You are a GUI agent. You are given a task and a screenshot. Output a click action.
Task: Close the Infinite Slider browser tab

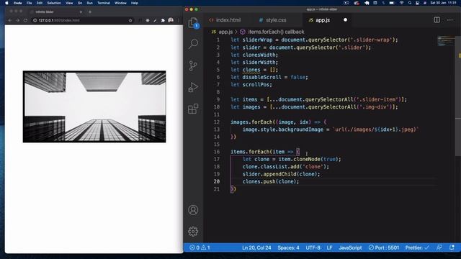point(81,12)
